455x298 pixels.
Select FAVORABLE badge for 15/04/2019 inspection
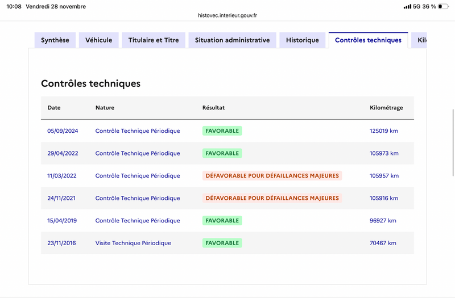pos(222,221)
